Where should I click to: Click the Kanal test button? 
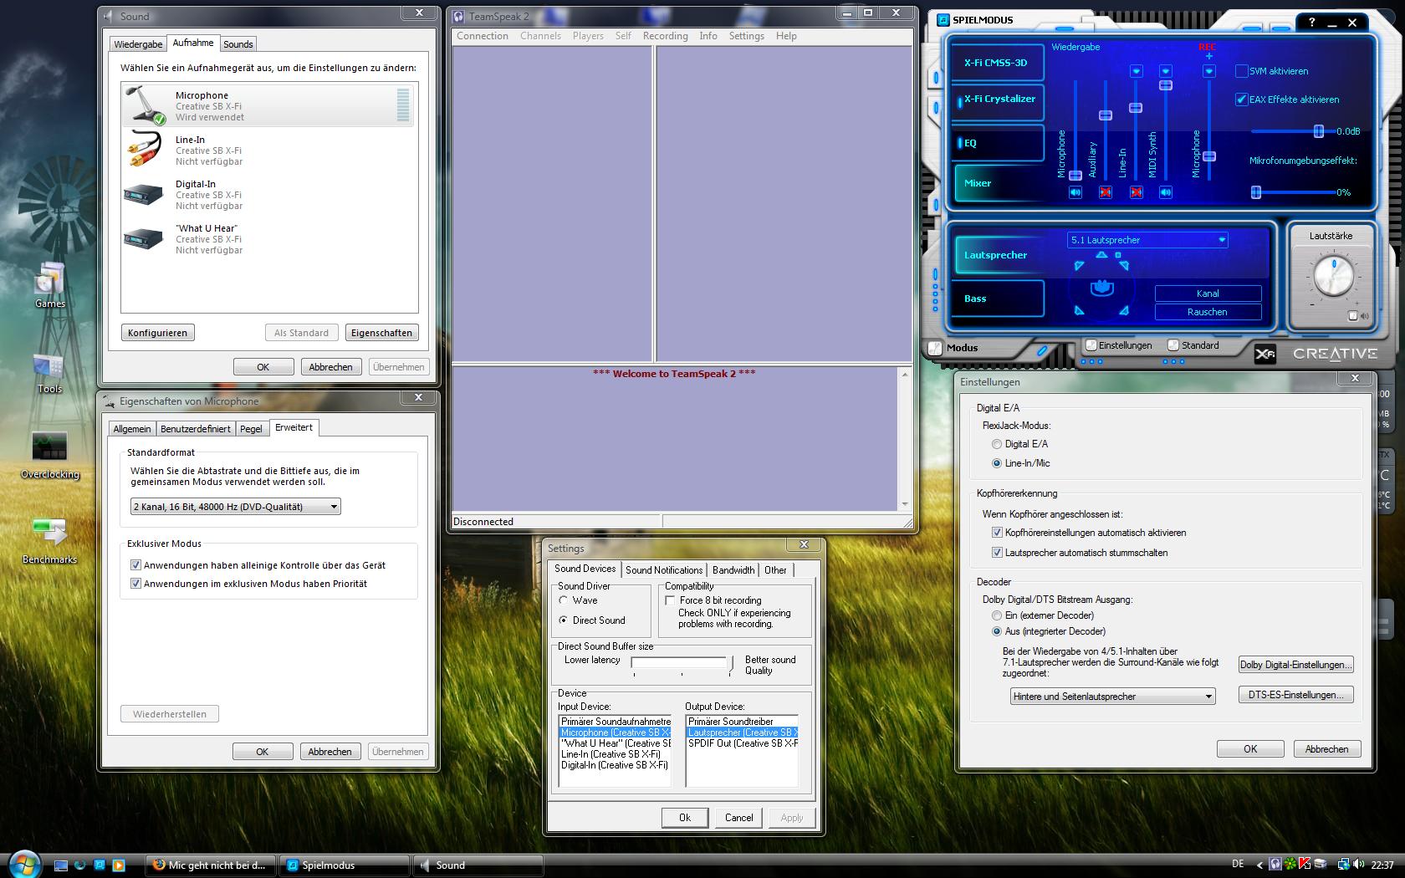[1208, 294]
